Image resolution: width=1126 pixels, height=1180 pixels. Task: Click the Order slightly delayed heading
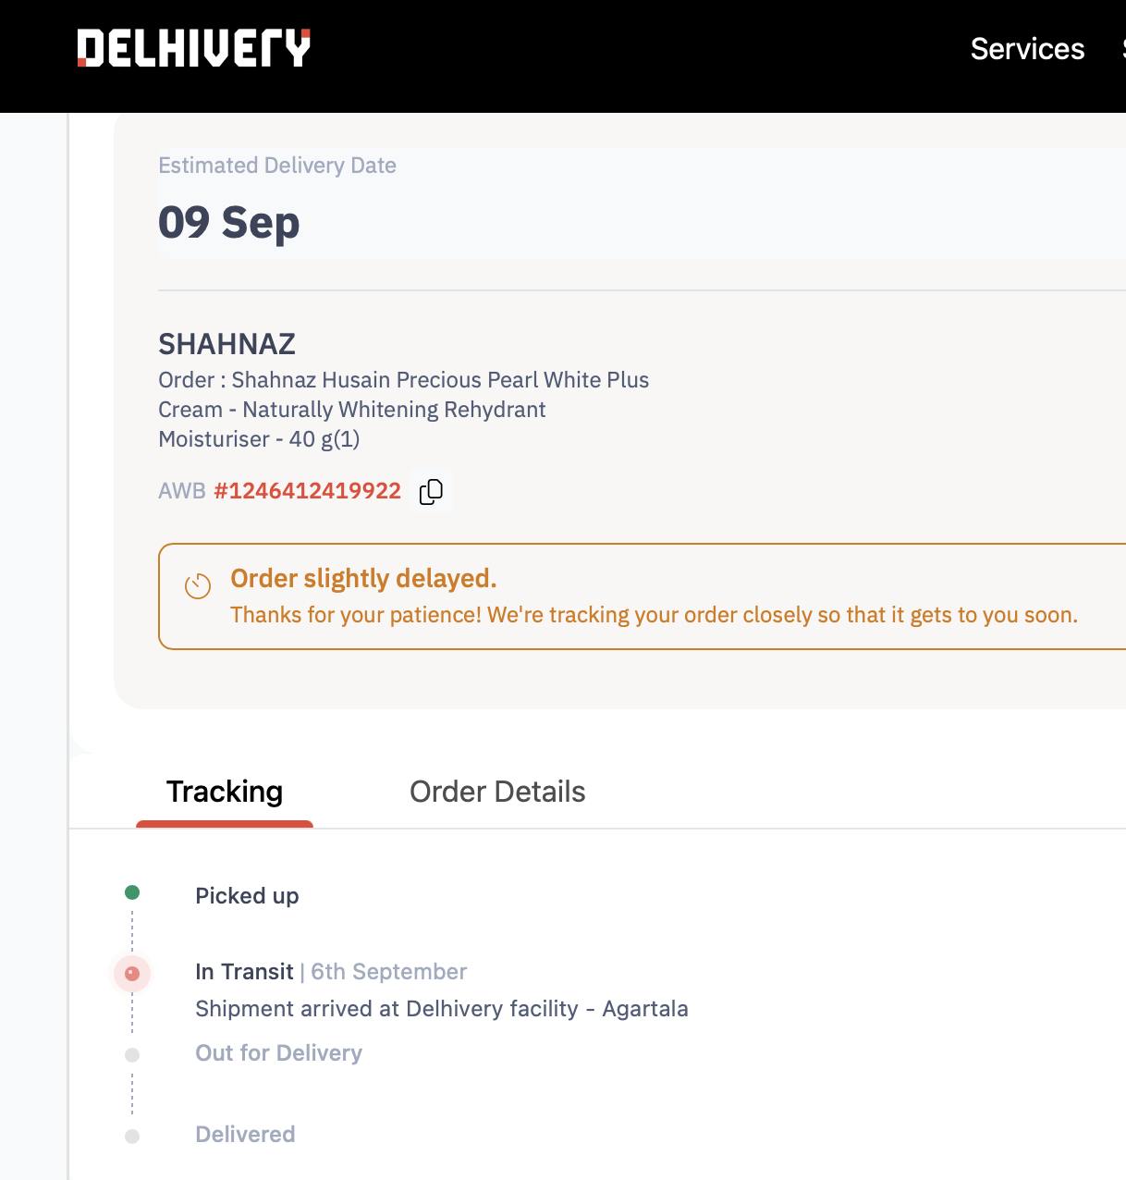pos(363,579)
